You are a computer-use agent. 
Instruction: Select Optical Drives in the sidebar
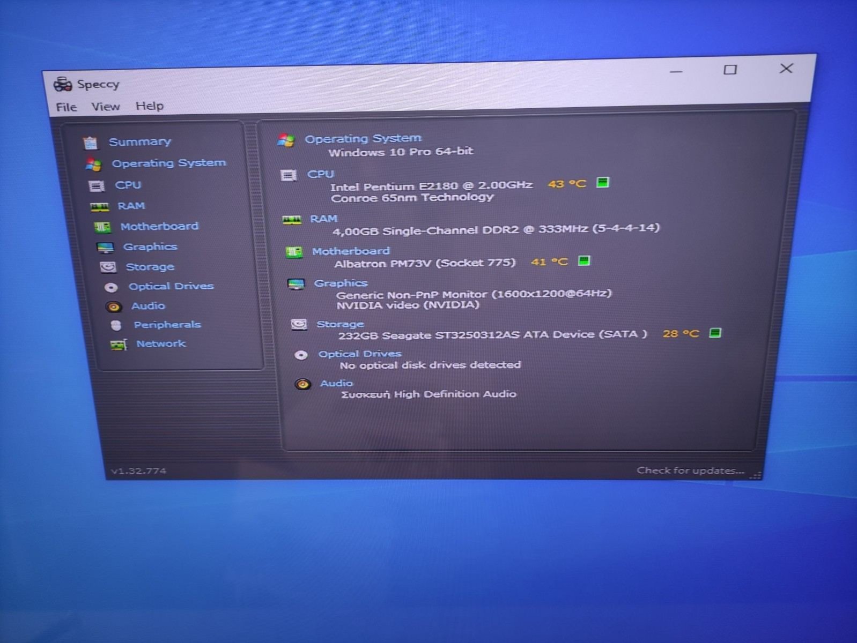171,286
